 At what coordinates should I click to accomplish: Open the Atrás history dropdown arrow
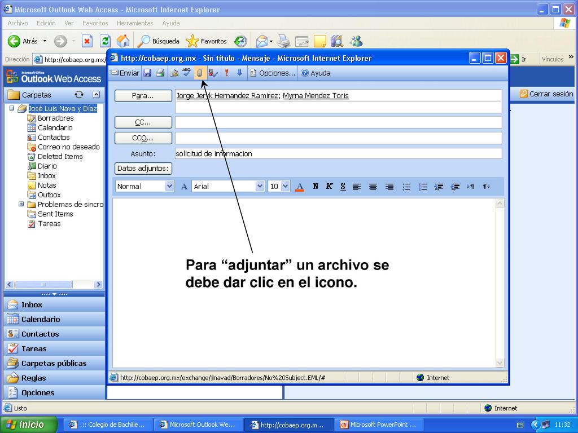pyautogui.click(x=45, y=41)
